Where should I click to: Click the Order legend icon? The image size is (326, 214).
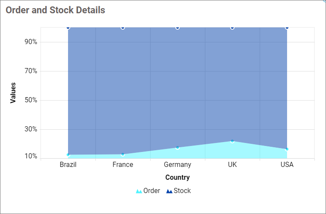[x=139, y=191]
